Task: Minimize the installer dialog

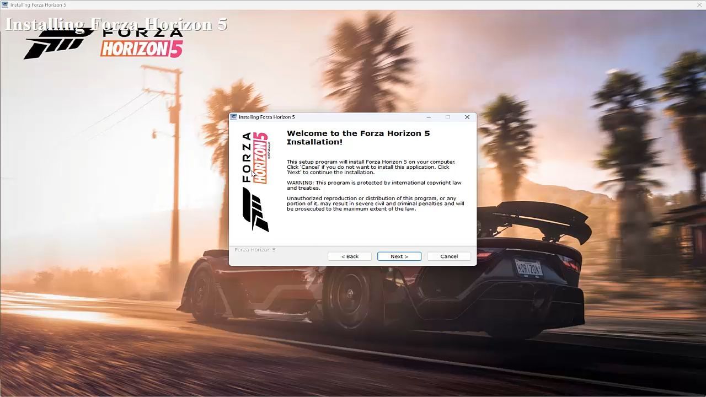Action: click(x=429, y=117)
